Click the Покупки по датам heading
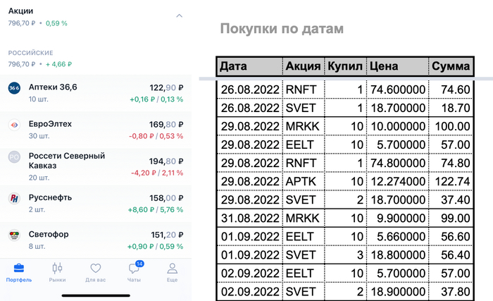 (x=282, y=29)
